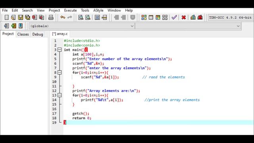Open the (globals) scope dropdown

pos(82,26)
